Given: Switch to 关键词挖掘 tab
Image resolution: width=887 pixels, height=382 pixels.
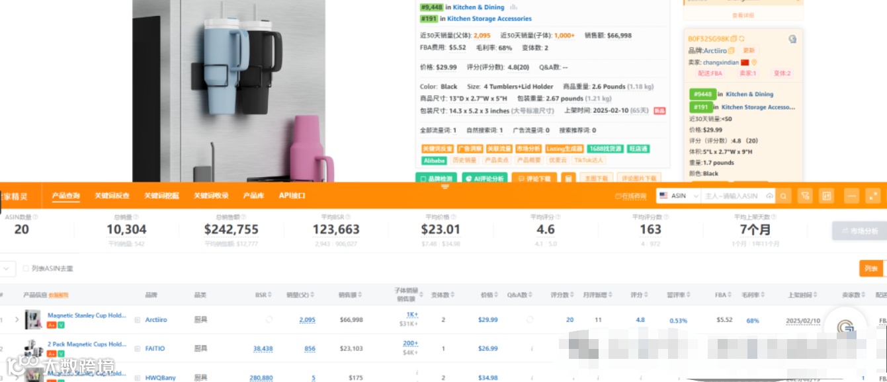Looking at the screenshot, I should pyautogui.click(x=161, y=196).
